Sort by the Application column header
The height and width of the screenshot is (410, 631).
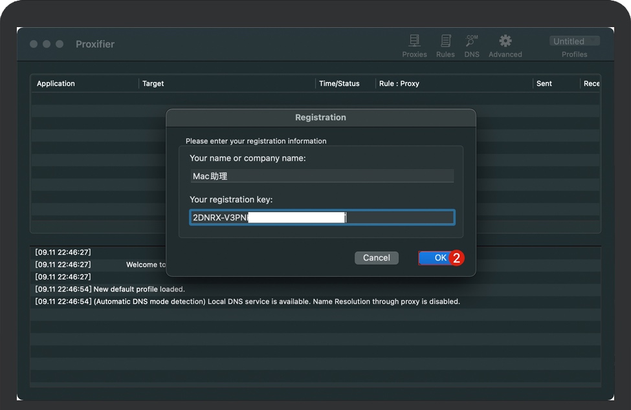click(x=85, y=83)
